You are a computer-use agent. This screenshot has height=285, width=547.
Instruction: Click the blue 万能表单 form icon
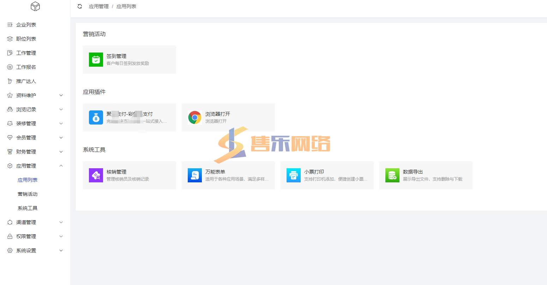tap(194, 175)
